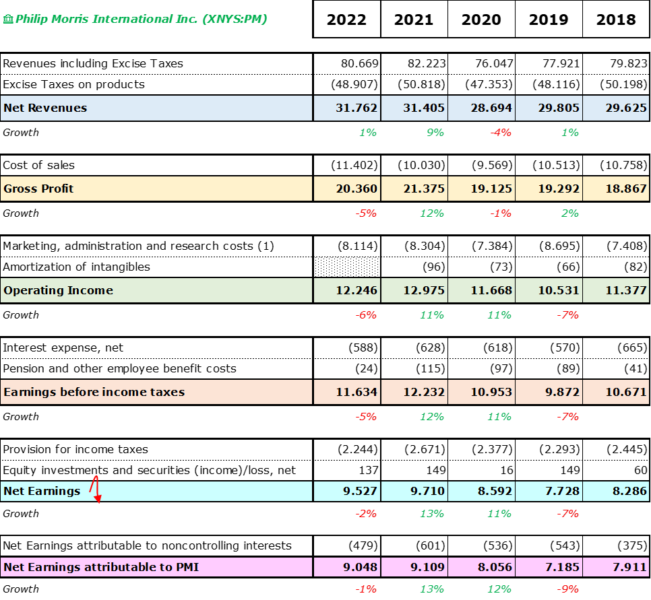The width and height of the screenshot is (651, 600).
Task: Click the Provision for income taxes label
Action: [75, 449]
